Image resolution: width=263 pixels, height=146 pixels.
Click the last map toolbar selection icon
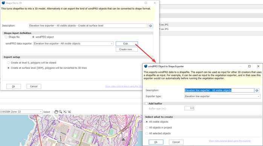tap(69, 112)
